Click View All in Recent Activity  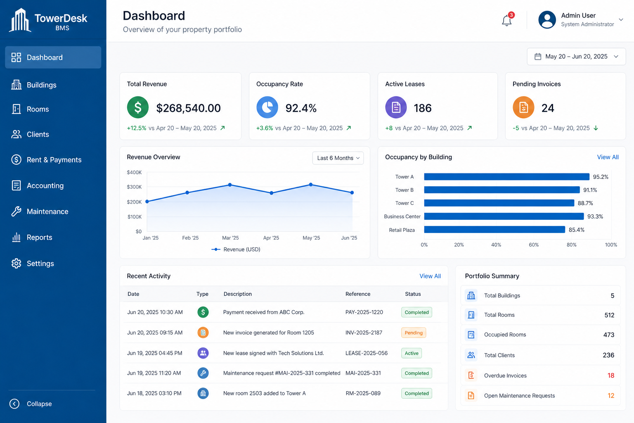[430, 276]
